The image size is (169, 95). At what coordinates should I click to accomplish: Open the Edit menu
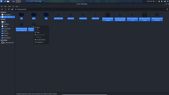point(5,6)
